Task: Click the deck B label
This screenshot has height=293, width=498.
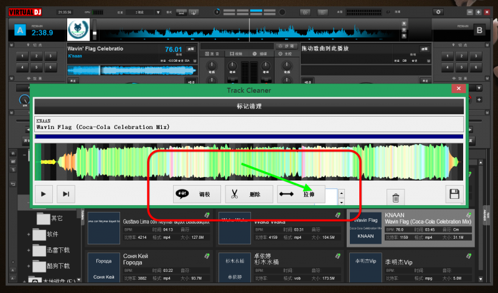Action: [x=479, y=30]
